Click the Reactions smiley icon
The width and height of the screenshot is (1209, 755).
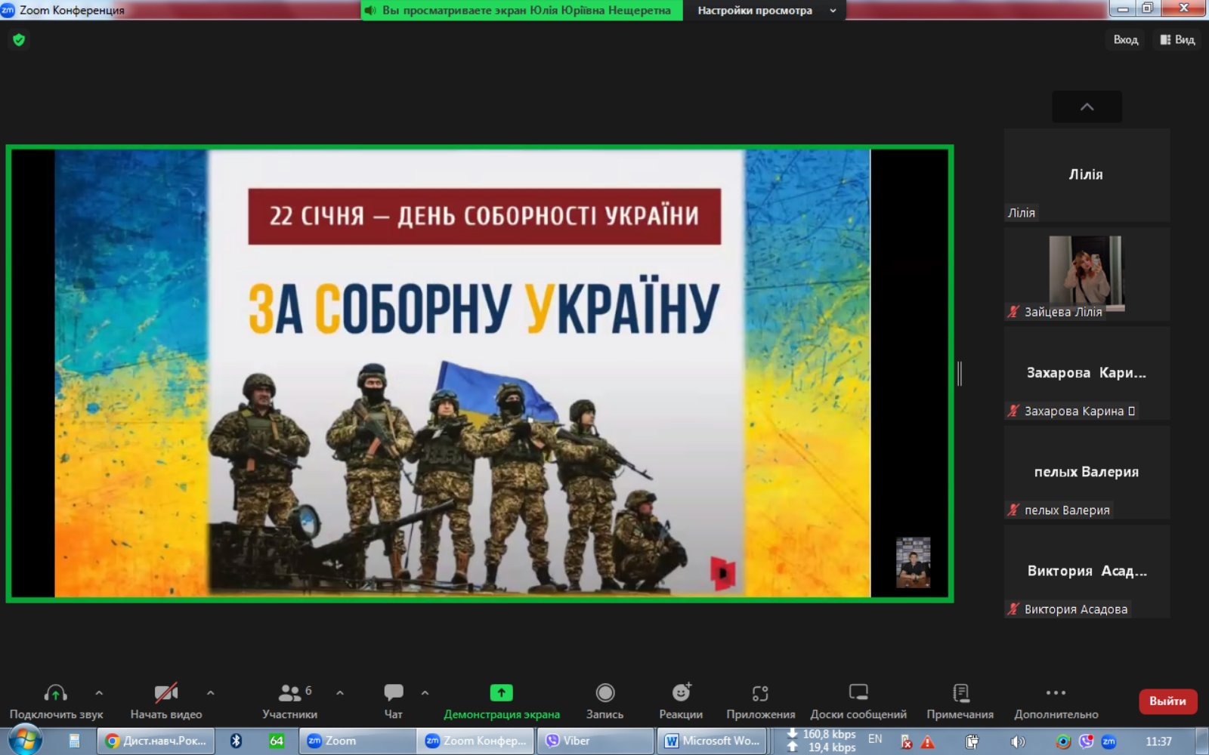681,693
